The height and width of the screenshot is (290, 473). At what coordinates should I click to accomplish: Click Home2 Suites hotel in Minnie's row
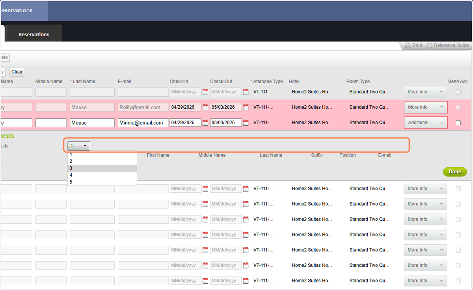pyautogui.click(x=312, y=123)
